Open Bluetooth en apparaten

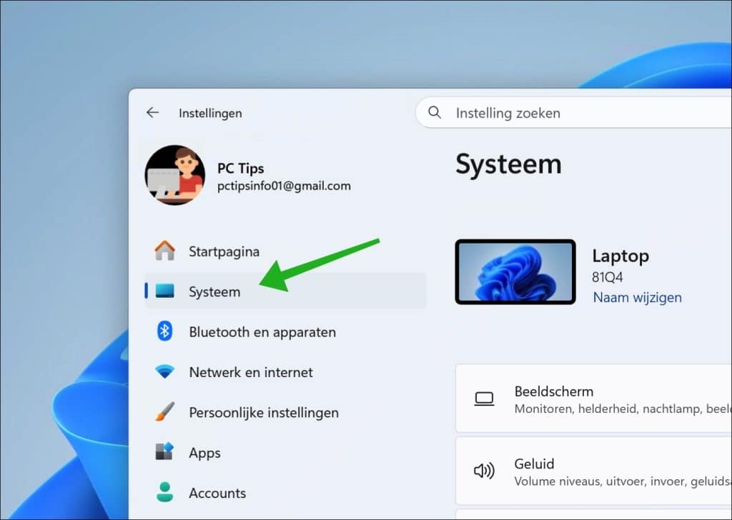point(285,331)
